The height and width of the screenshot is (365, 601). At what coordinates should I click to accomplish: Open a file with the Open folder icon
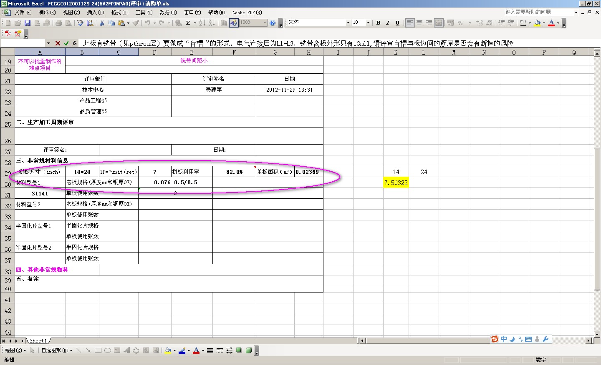[x=18, y=23]
